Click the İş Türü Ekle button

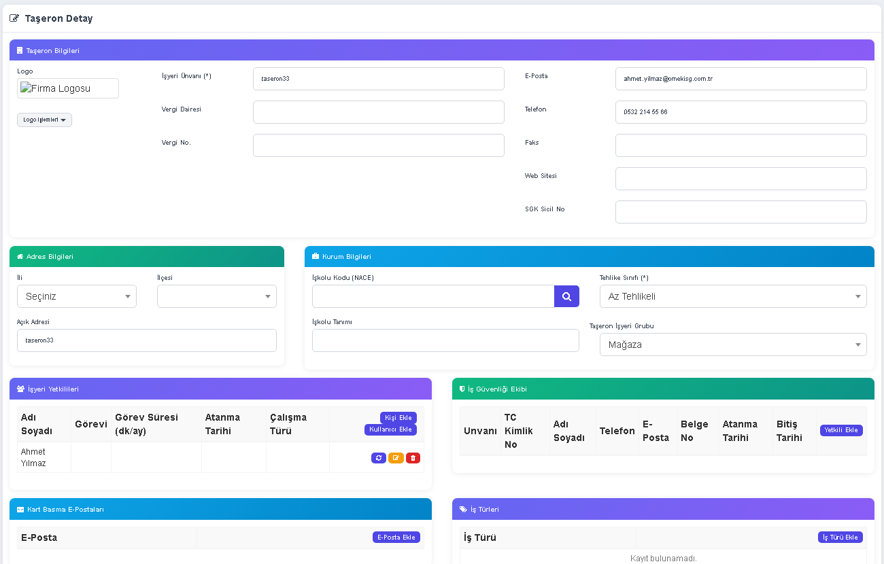840,537
